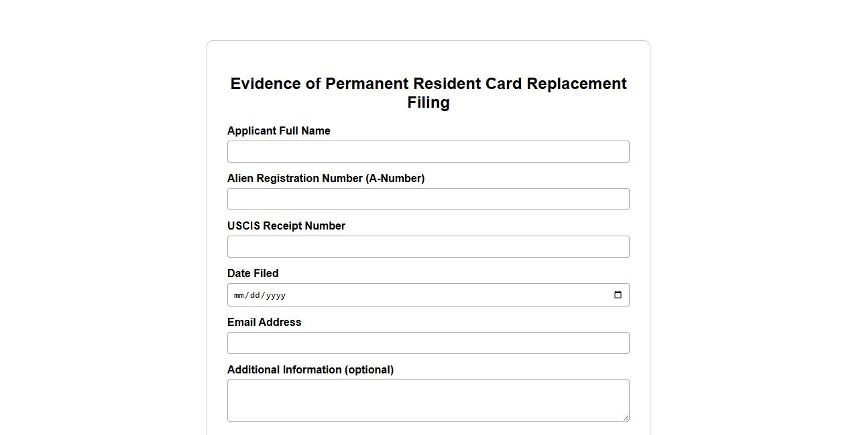Click the 'USCIS Receipt Number' label text
This screenshot has height=435, width=857.
pyautogui.click(x=286, y=226)
